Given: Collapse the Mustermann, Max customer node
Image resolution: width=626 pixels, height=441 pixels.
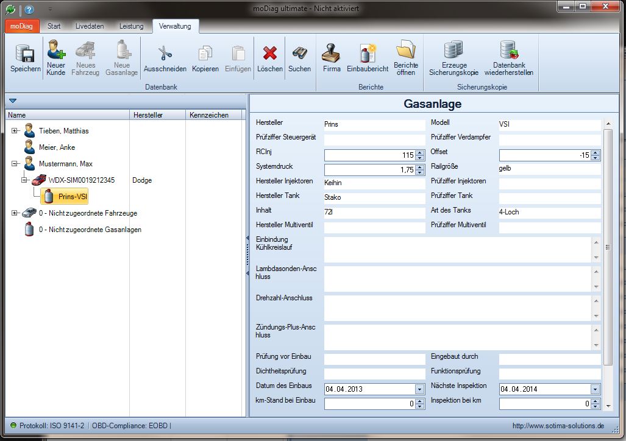Looking at the screenshot, I should click(x=15, y=164).
